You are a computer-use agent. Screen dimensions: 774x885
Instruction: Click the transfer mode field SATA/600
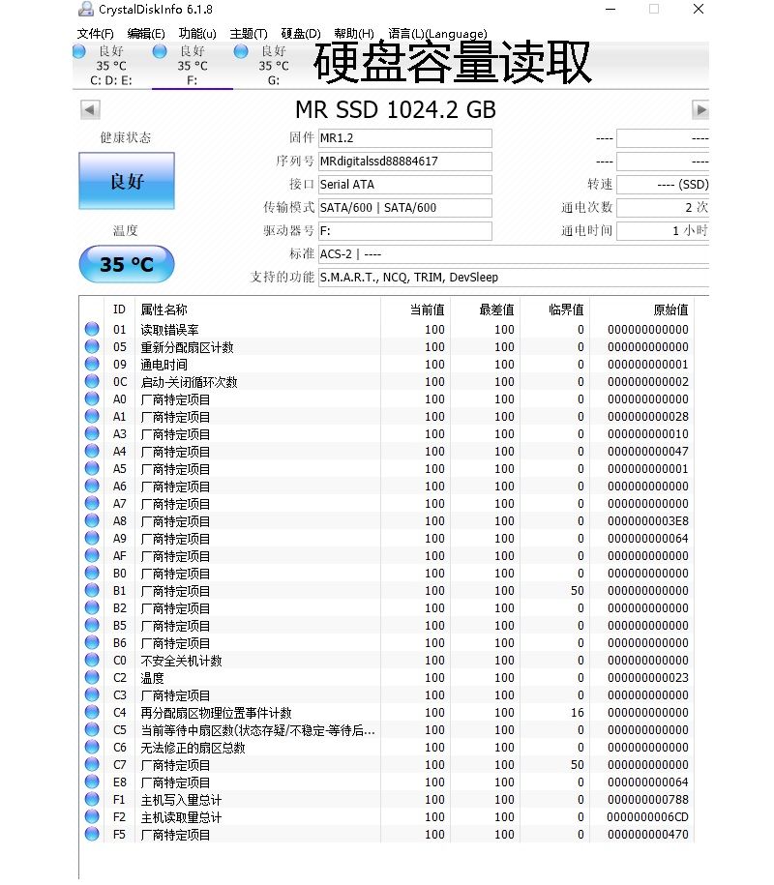point(405,208)
